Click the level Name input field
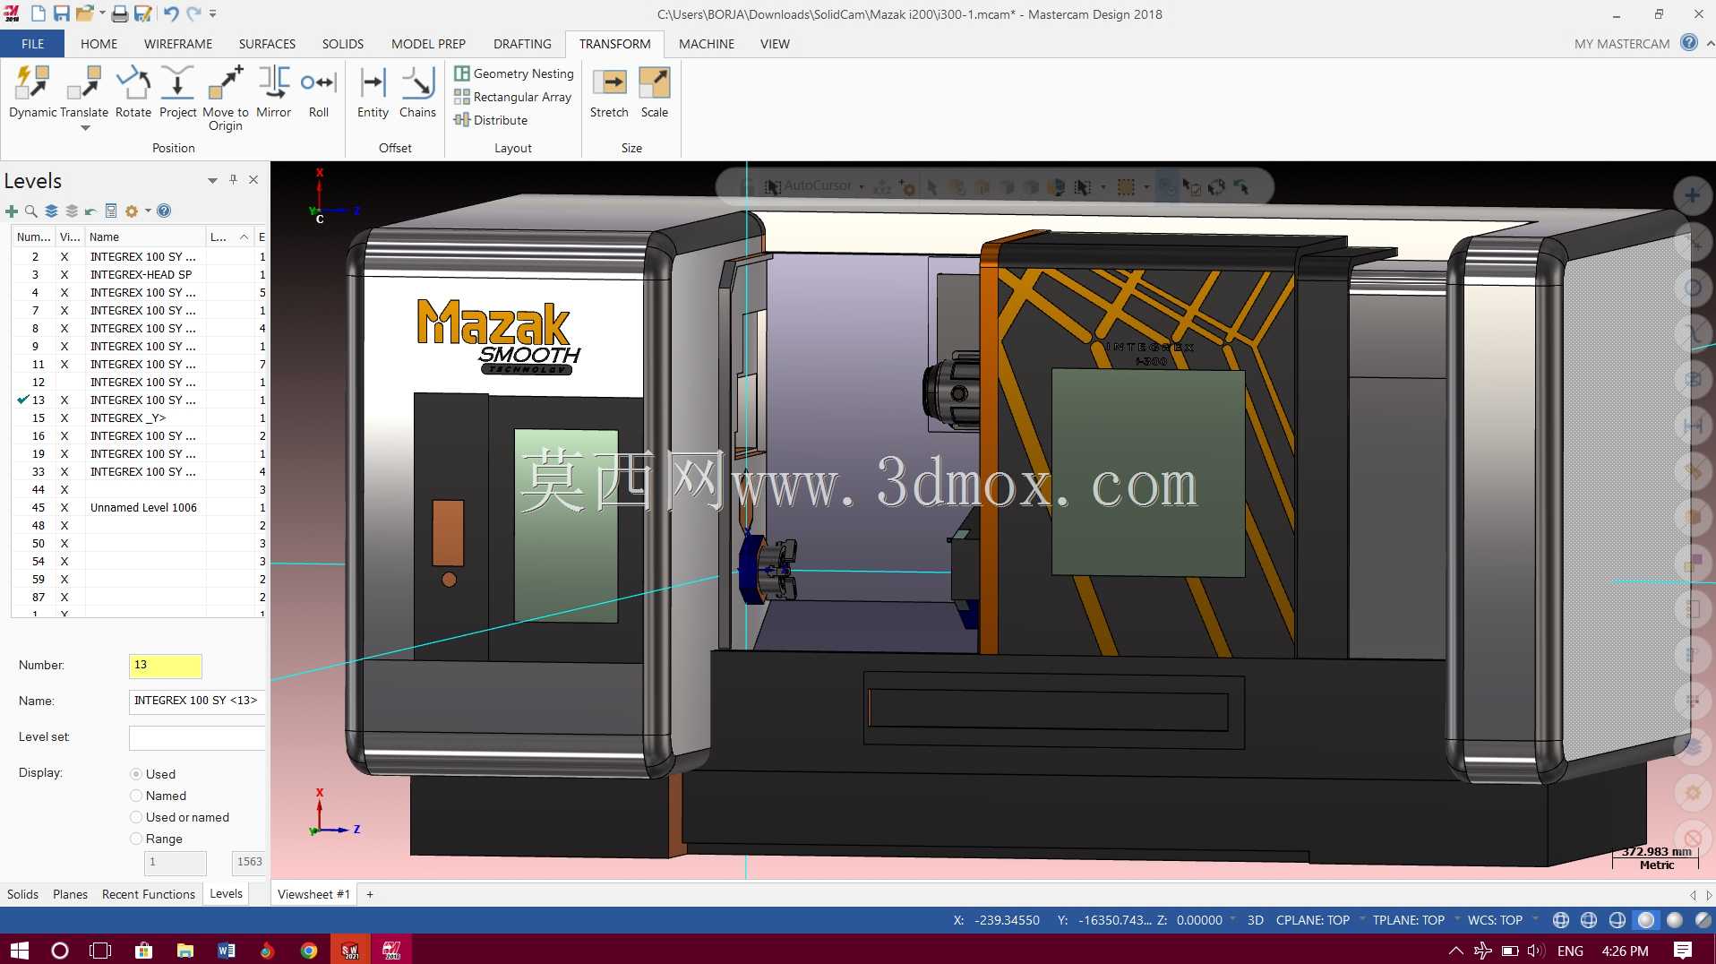The height and width of the screenshot is (964, 1716). tap(197, 701)
